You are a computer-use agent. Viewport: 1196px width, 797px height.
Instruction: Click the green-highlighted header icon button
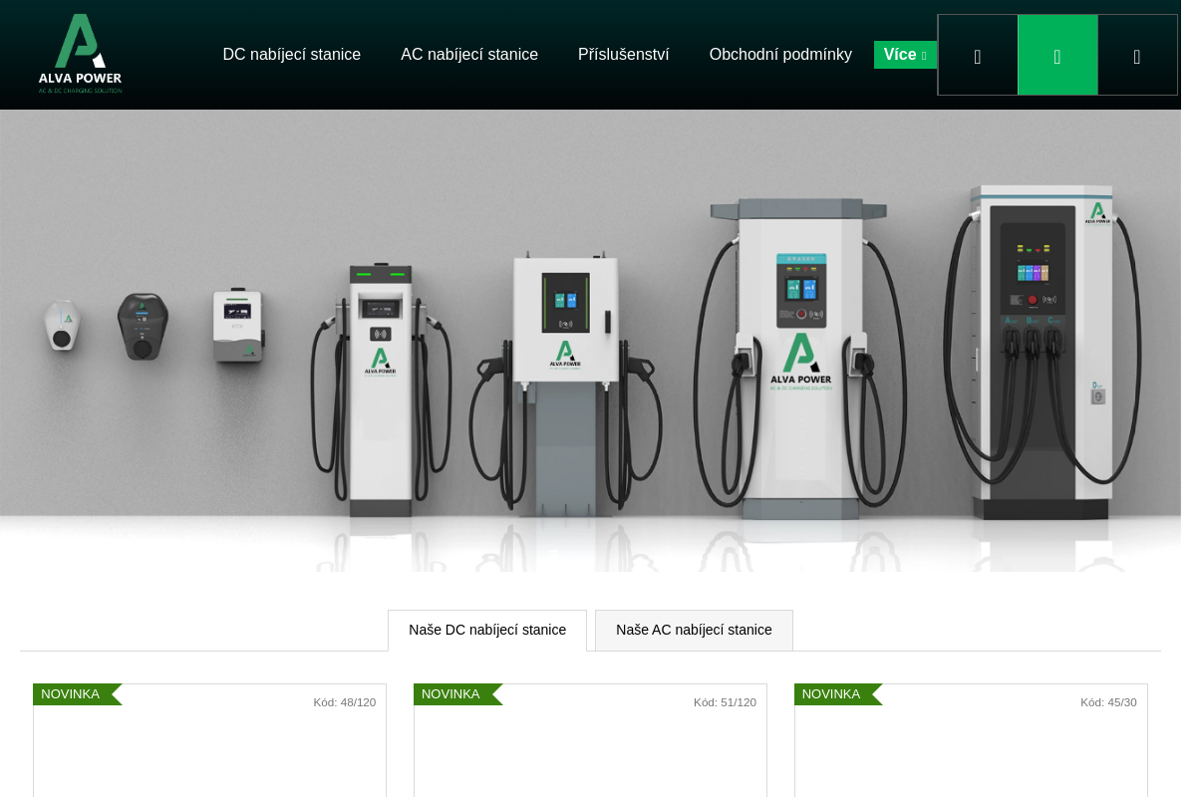1057,55
